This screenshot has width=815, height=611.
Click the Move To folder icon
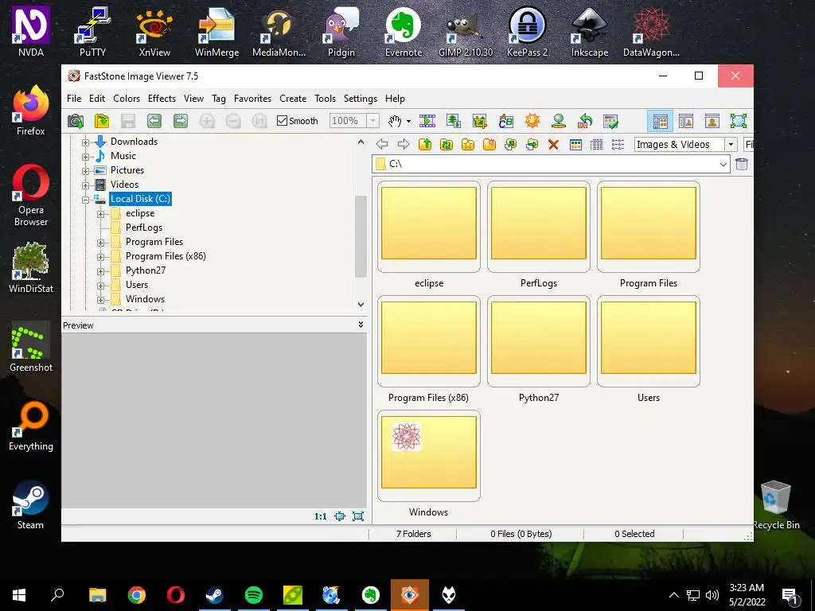point(532,145)
